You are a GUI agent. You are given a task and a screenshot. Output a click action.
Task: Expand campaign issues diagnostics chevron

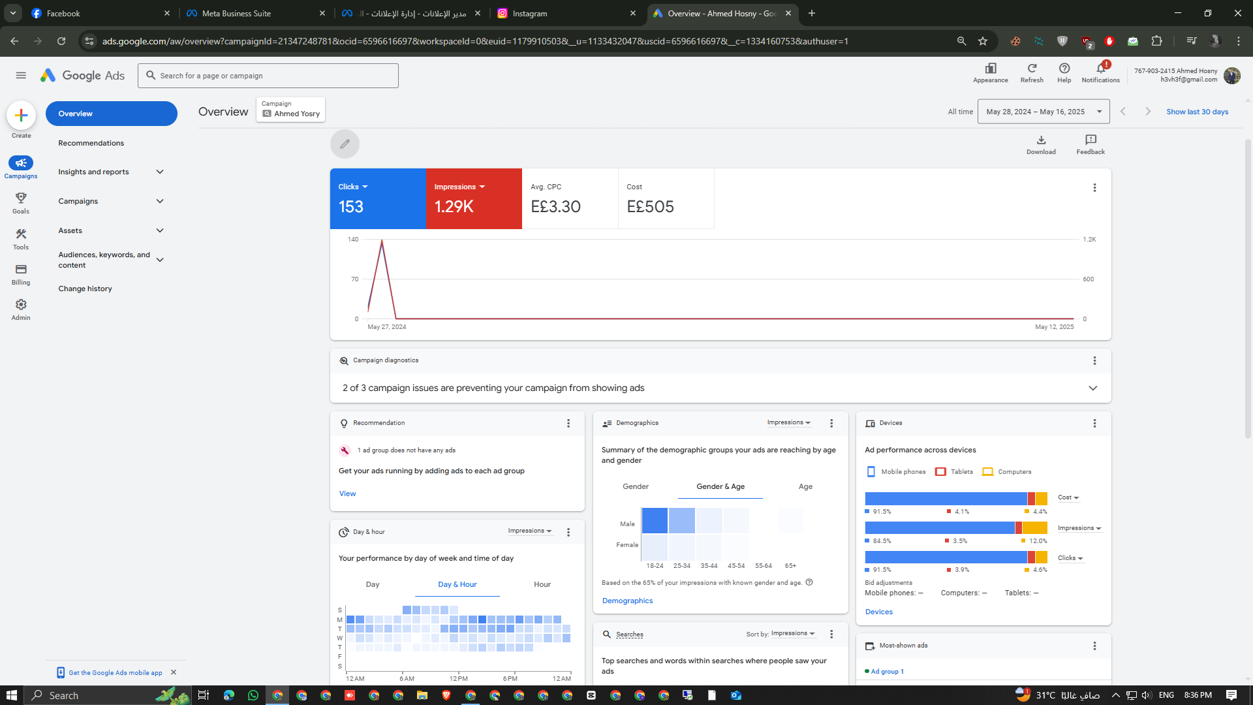pos(1092,388)
